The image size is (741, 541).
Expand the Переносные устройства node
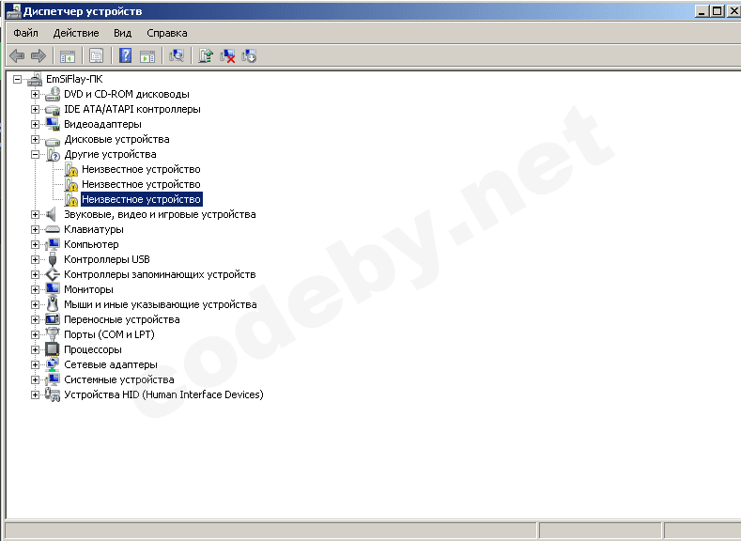35,320
